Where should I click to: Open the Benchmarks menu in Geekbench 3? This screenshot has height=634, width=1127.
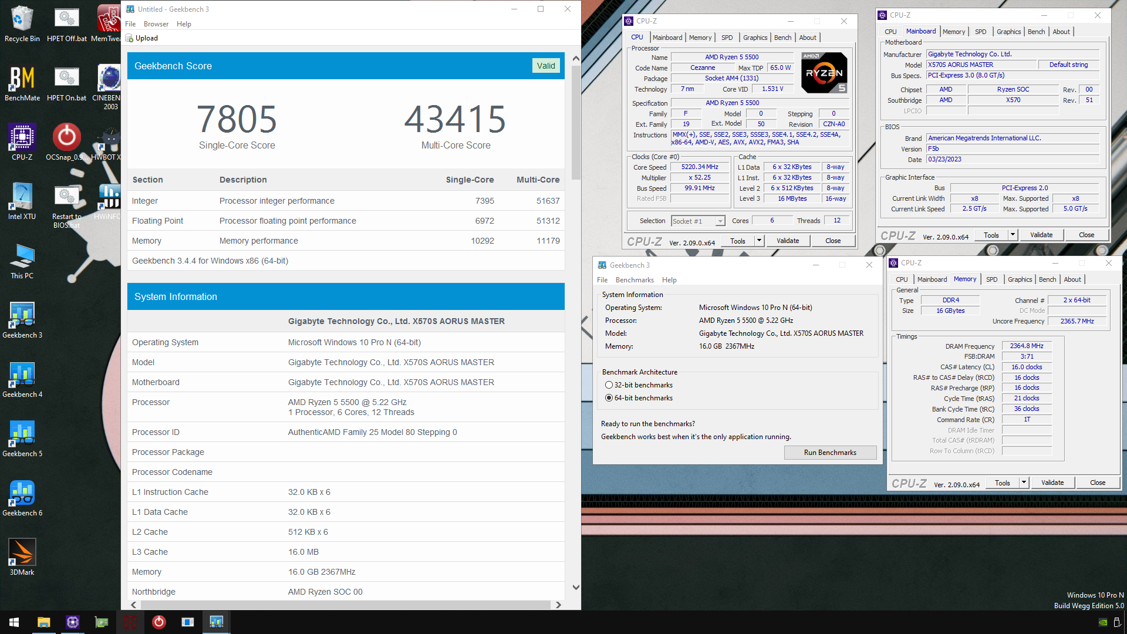tap(635, 280)
